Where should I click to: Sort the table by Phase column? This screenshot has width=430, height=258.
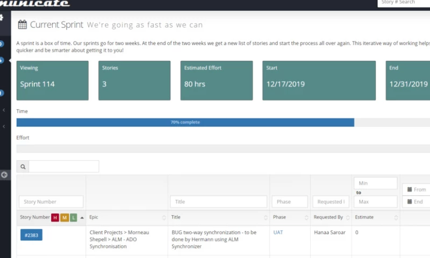pyautogui.click(x=306, y=218)
